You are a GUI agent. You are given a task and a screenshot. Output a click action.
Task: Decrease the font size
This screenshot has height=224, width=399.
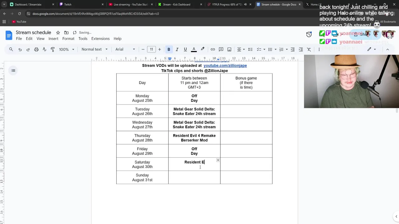click(x=143, y=49)
